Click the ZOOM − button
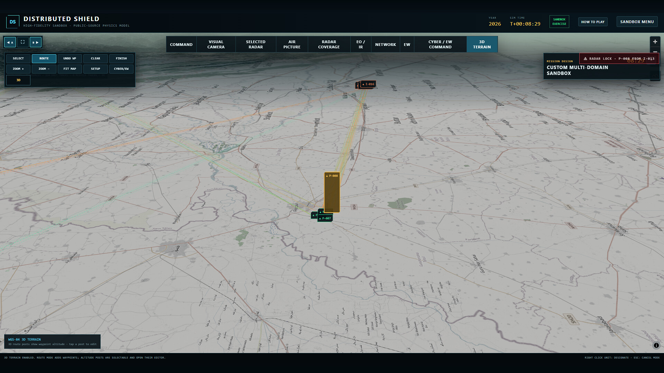This screenshot has height=373, width=664. tap(44, 69)
